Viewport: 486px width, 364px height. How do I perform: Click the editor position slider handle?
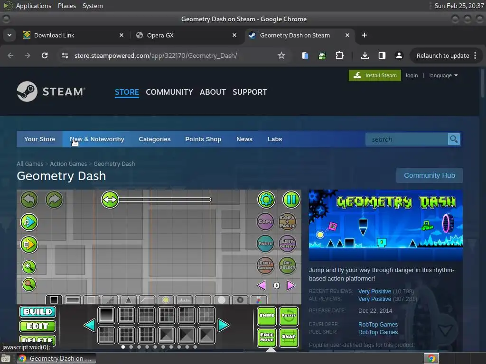pos(110,200)
